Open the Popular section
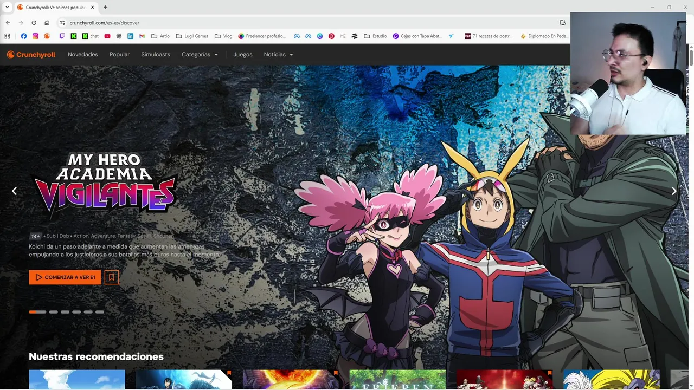Screen dimensions: 694x390 point(119,54)
